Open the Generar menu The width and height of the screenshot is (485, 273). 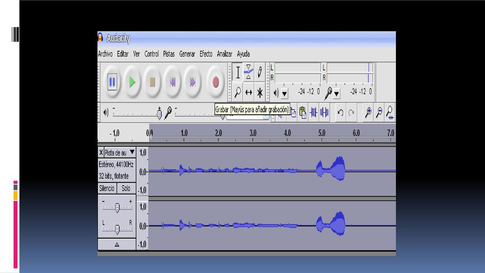click(187, 54)
